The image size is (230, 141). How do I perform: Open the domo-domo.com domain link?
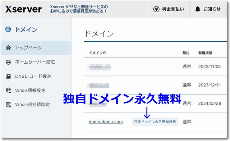[x=106, y=122]
